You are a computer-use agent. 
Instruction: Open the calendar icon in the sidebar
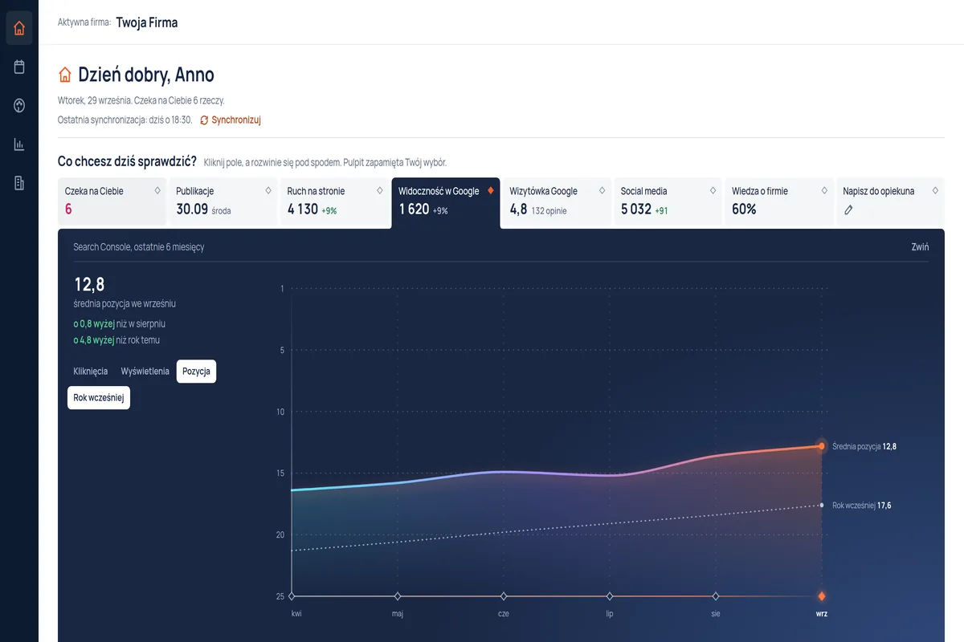(19, 67)
